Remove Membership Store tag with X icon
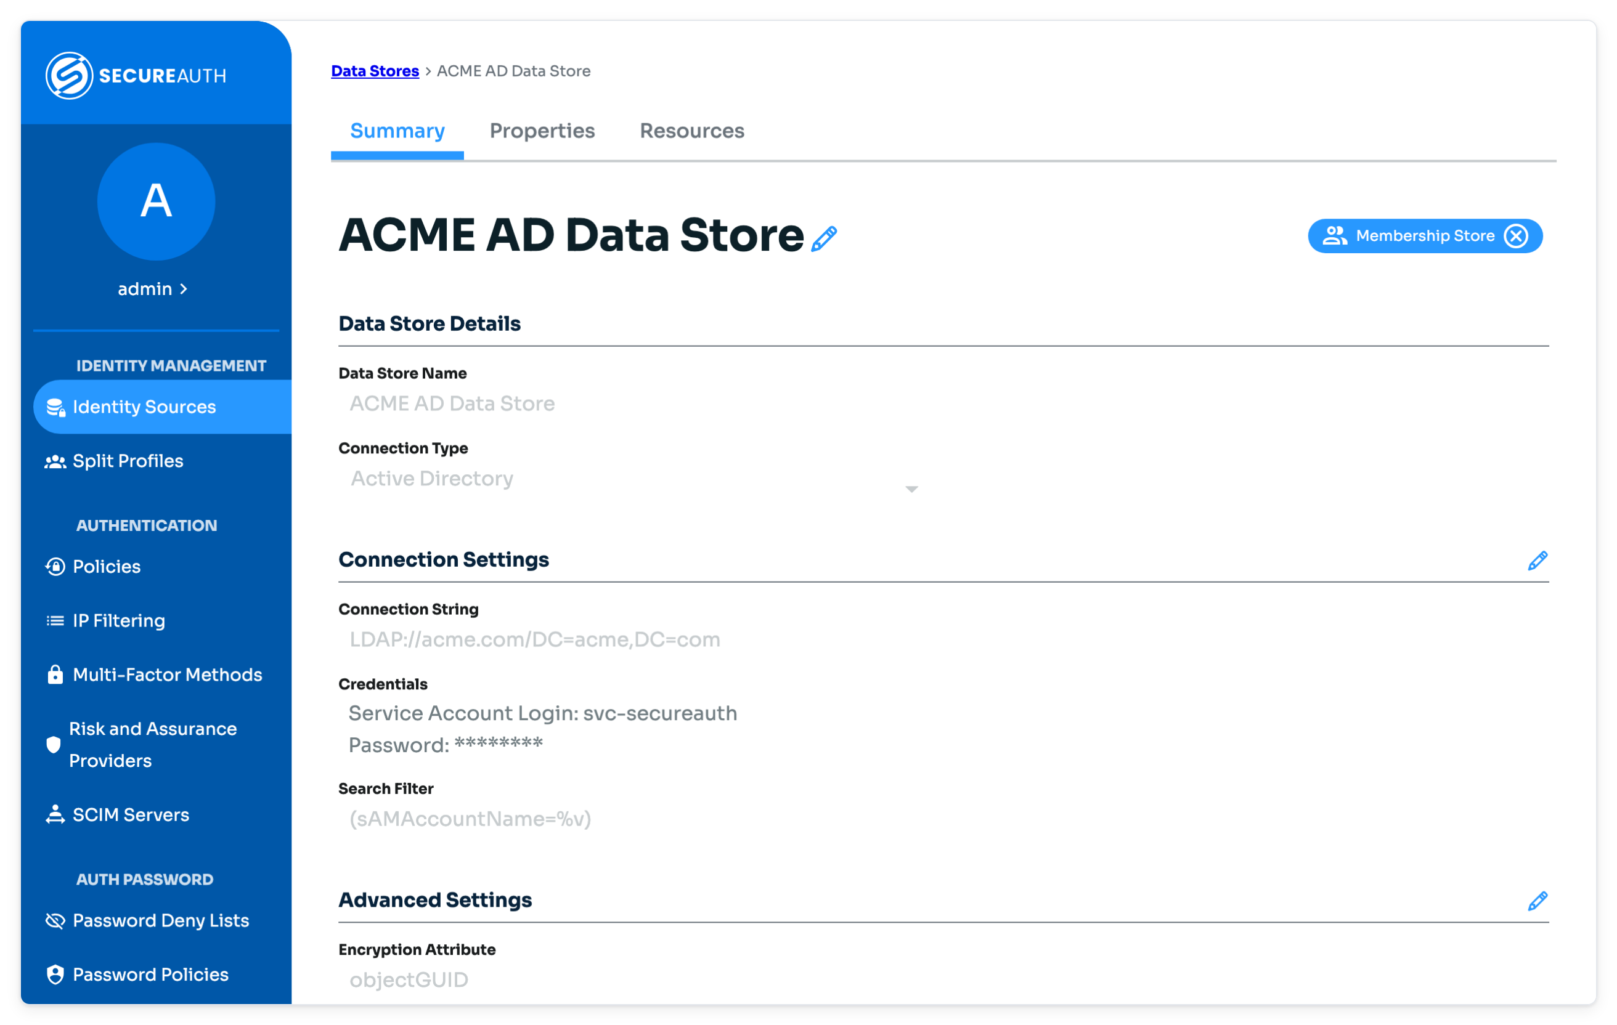This screenshot has height=1025, width=1617. (1515, 235)
